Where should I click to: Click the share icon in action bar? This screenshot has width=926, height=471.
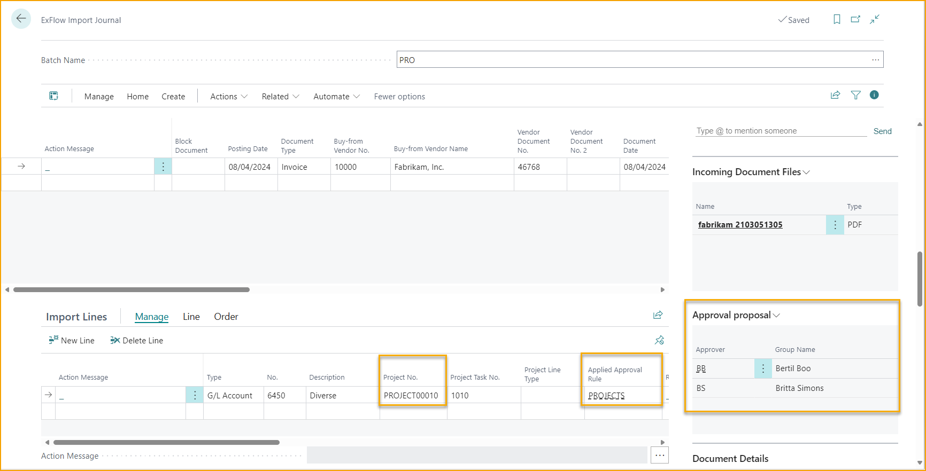835,95
